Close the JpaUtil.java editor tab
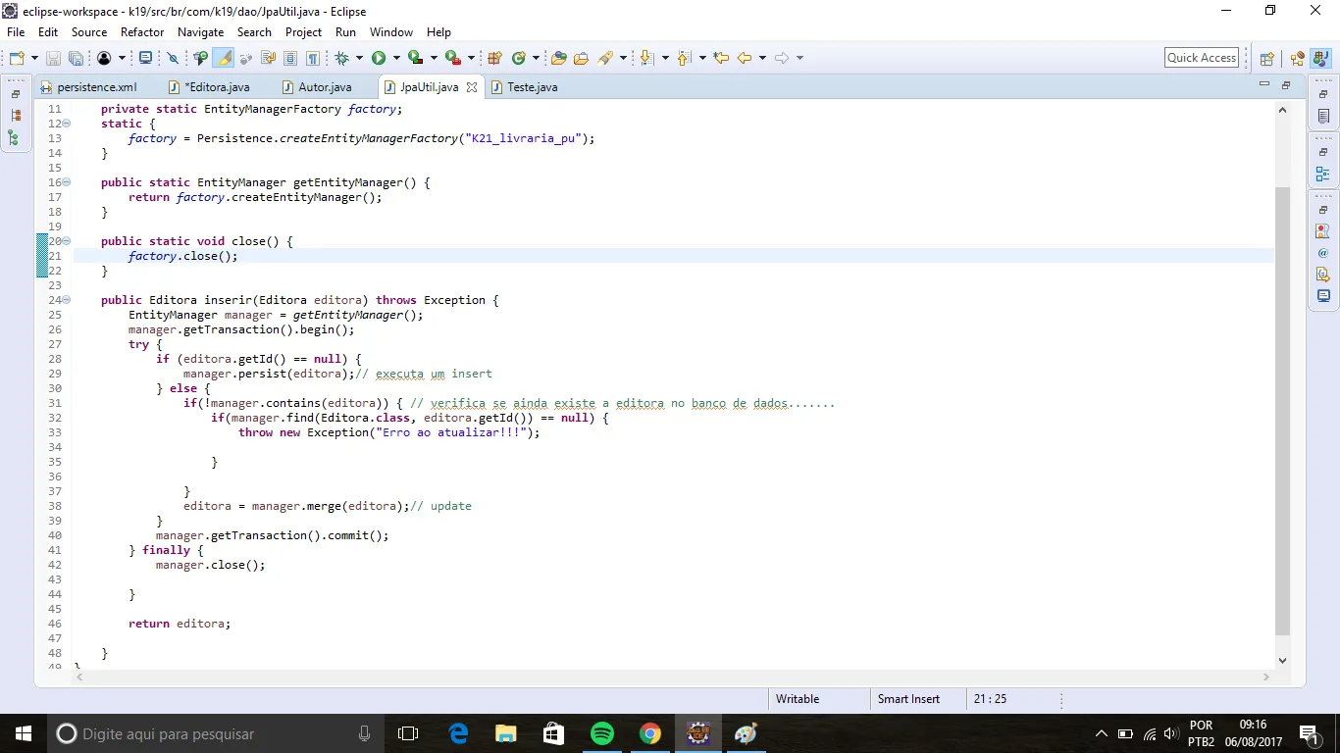This screenshot has width=1340, height=753. click(471, 87)
